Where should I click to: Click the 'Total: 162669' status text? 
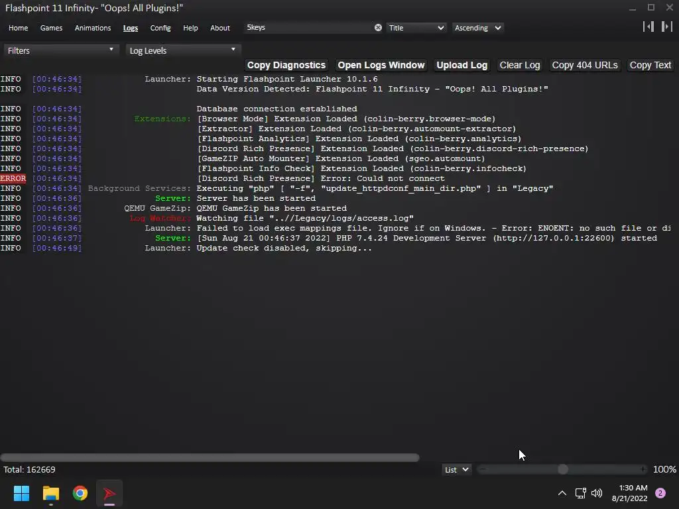(29, 470)
